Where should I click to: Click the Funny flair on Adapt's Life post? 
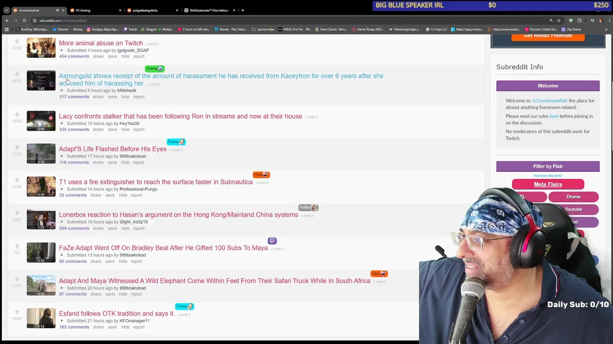pyautogui.click(x=176, y=142)
